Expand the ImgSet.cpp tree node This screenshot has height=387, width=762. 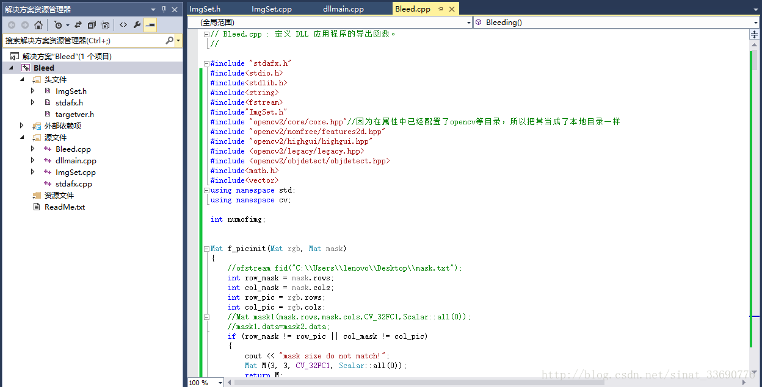33,172
